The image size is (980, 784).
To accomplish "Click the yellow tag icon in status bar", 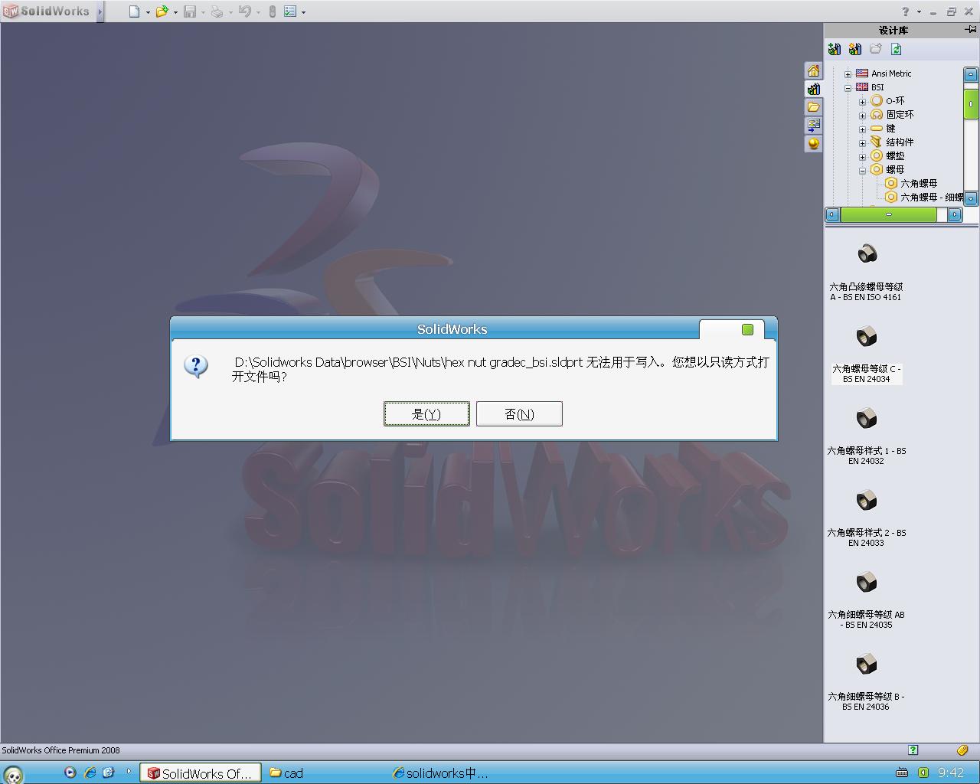I will click(962, 750).
